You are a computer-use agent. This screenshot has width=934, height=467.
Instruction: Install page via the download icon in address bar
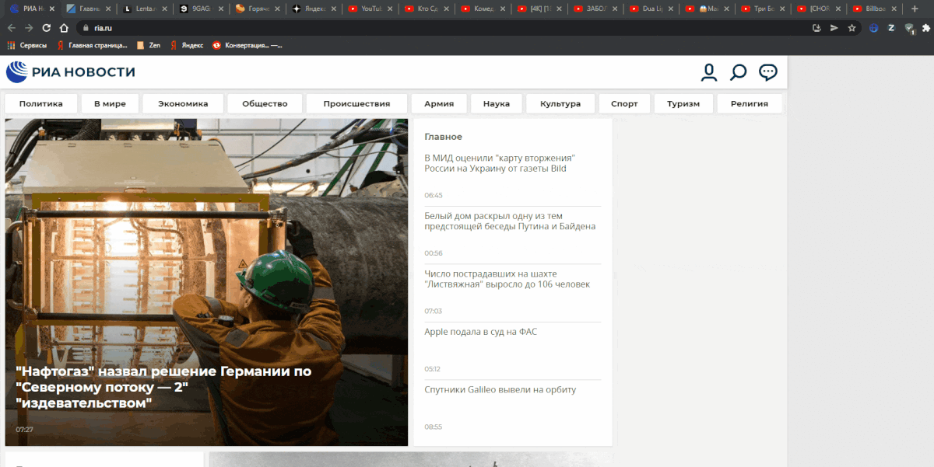click(816, 27)
